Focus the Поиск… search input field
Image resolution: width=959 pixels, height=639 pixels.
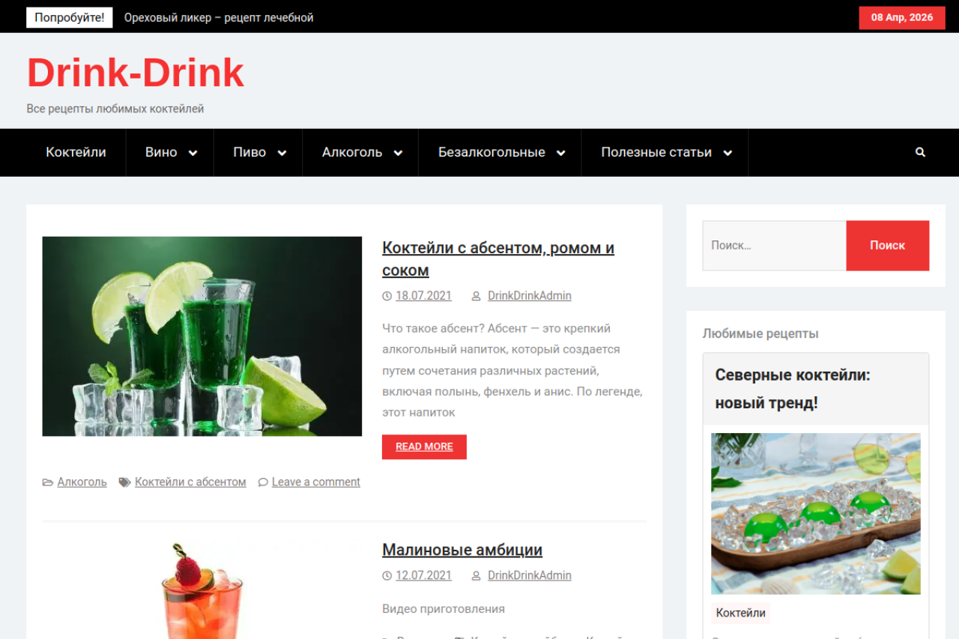point(773,246)
